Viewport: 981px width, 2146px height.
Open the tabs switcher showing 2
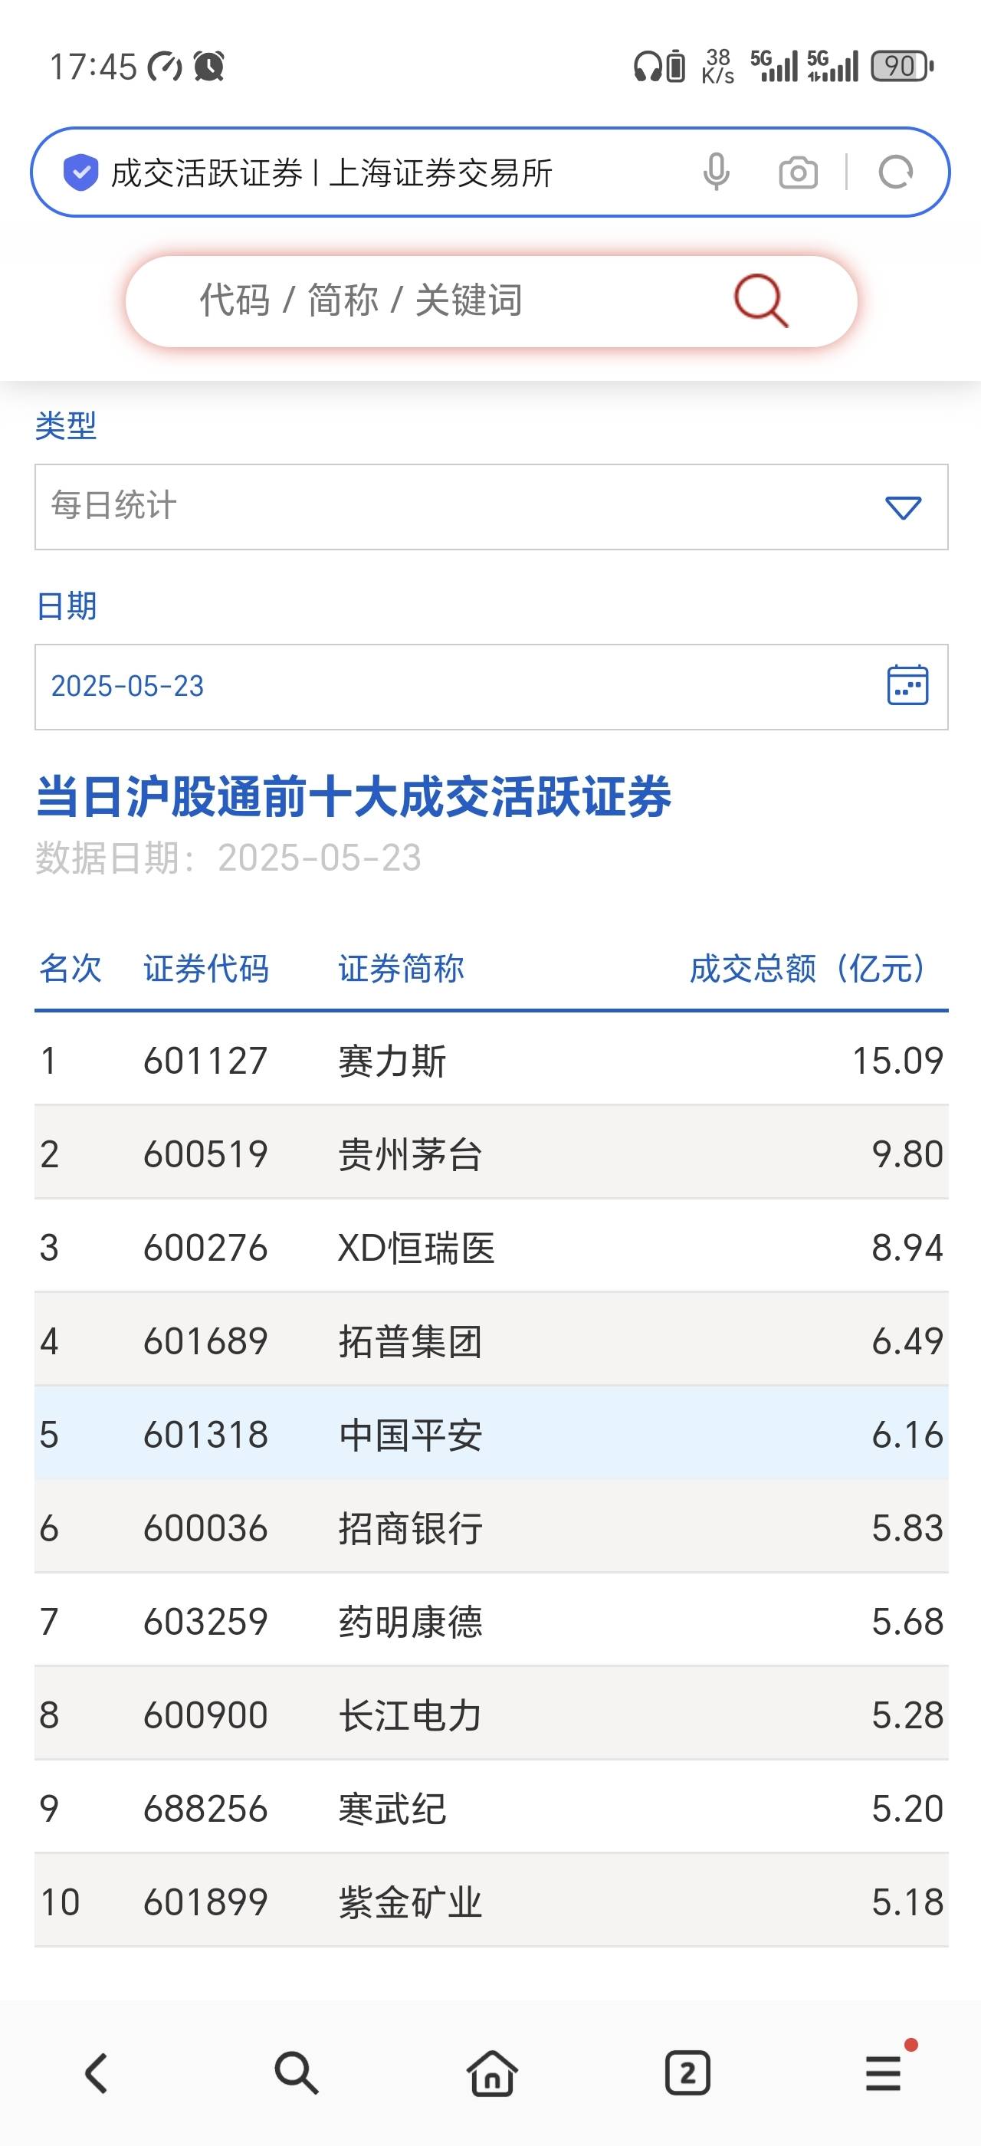click(x=687, y=2072)
